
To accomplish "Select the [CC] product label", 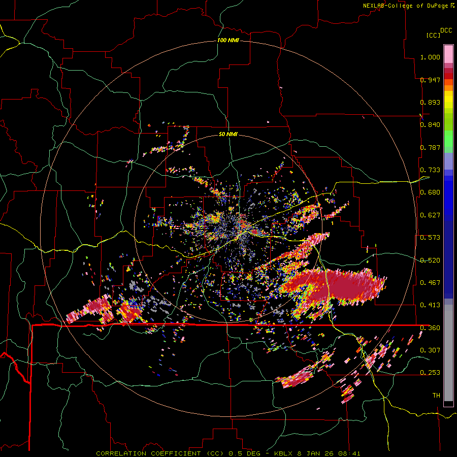I will (434, 35).
